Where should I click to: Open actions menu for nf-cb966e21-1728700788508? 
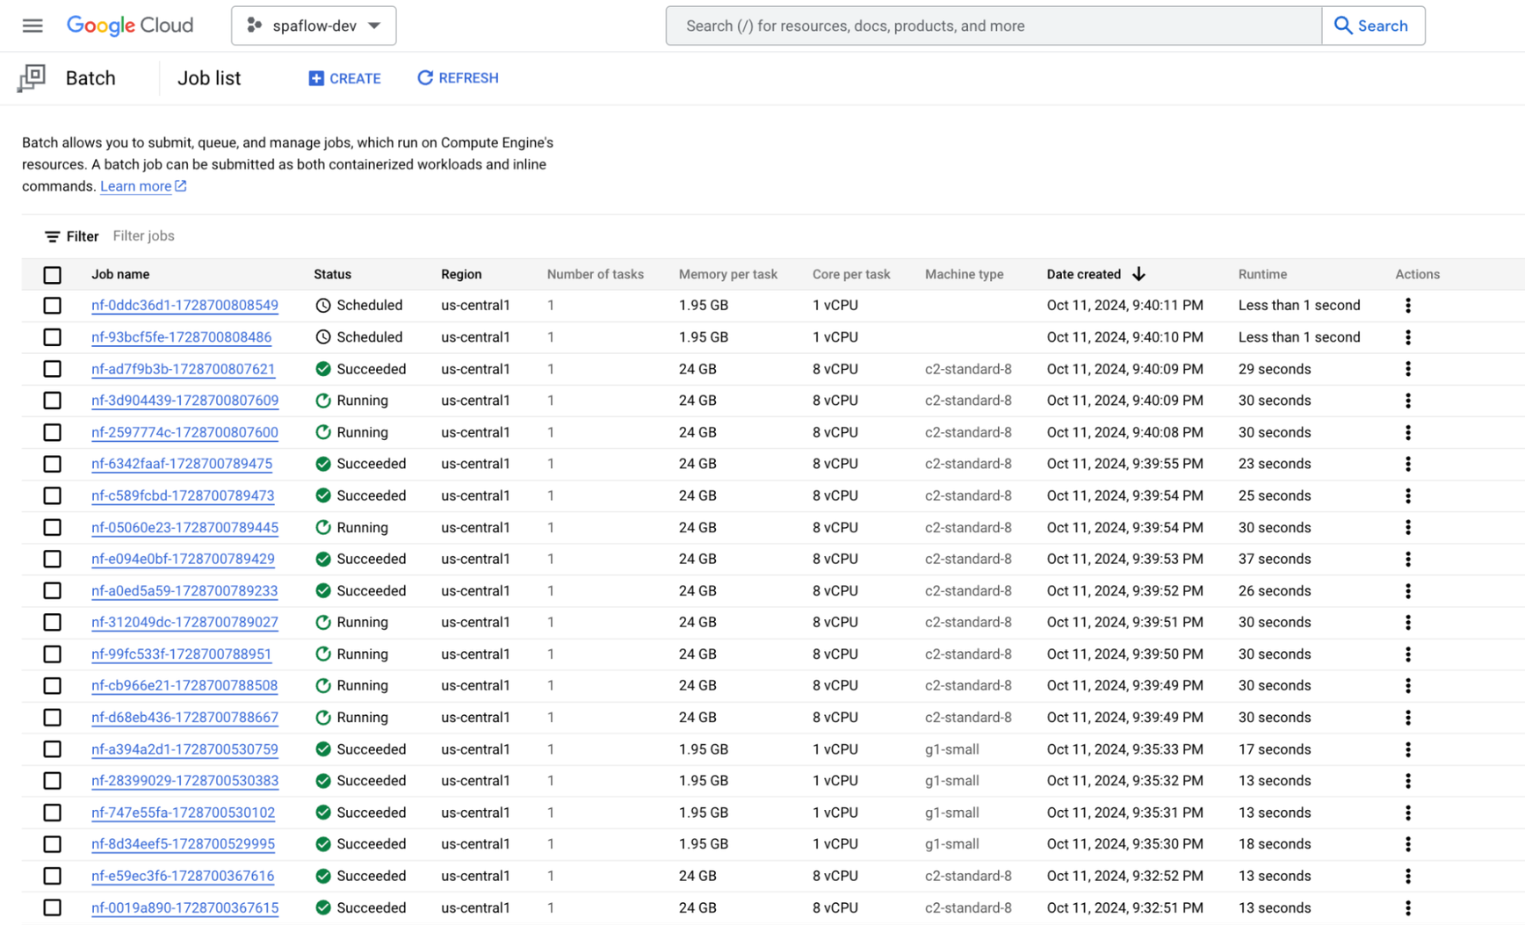pyautogui.click(x=1408, y=686)
